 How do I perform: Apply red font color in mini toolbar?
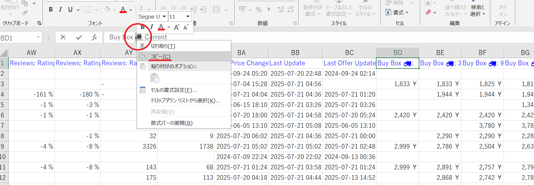pos(161,27)
